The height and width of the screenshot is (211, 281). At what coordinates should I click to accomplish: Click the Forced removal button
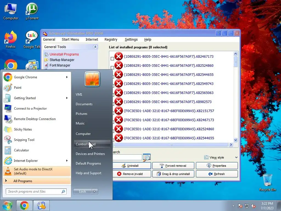pos(173,166)
